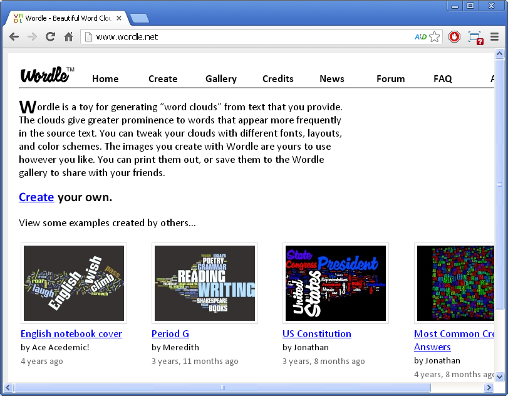Click horizontal scrollbar right arrow
This screenshot has height=396, width=508.
tap(489, 387)
